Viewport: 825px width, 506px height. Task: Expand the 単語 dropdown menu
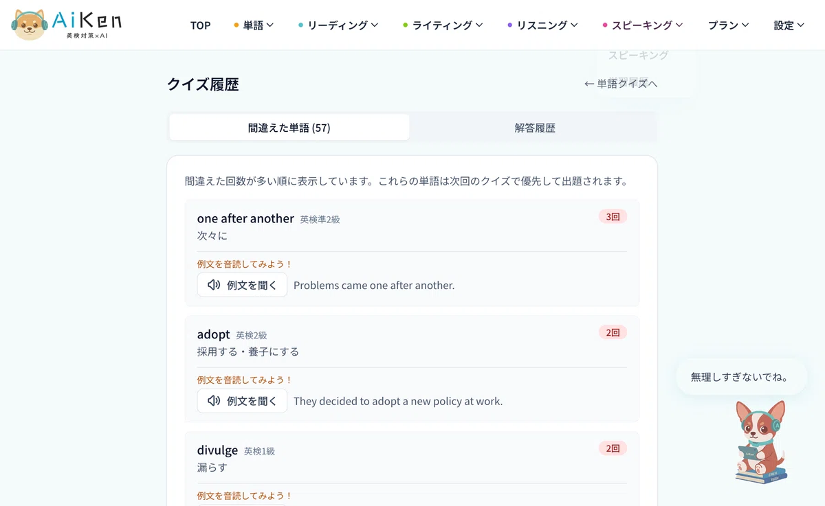tap(254, 25)
